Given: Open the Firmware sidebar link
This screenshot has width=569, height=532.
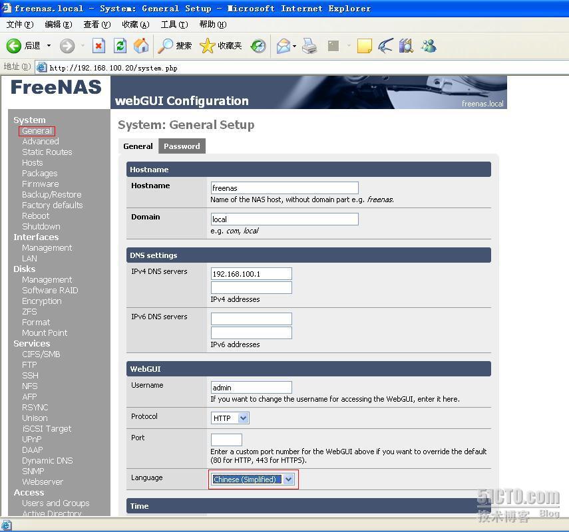Looking at the screenshot, I should pos(41,184).
